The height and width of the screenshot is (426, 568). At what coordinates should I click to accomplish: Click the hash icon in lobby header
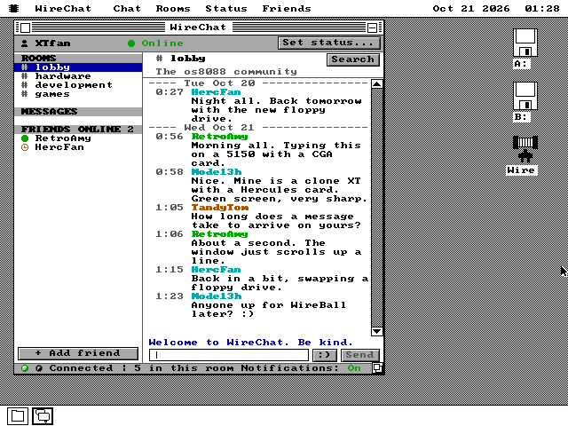(x=159, y=58)
